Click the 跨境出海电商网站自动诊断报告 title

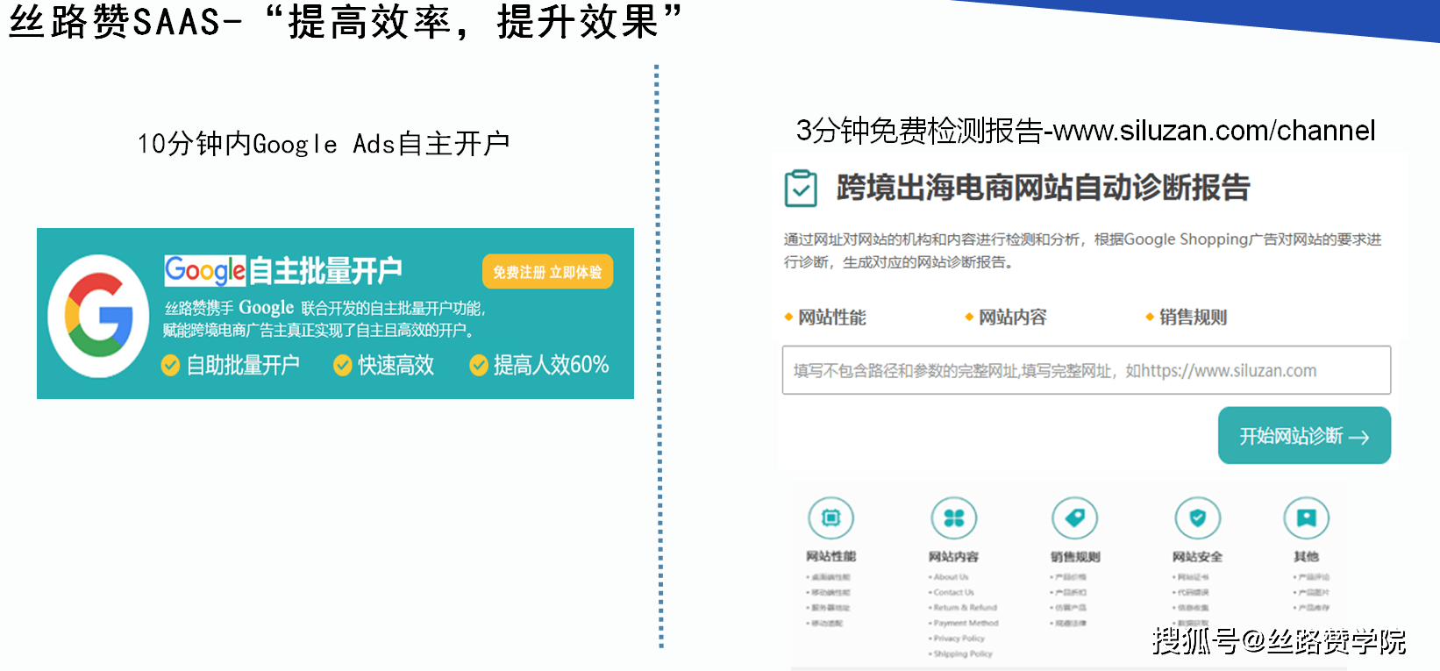pos(1043,188)
